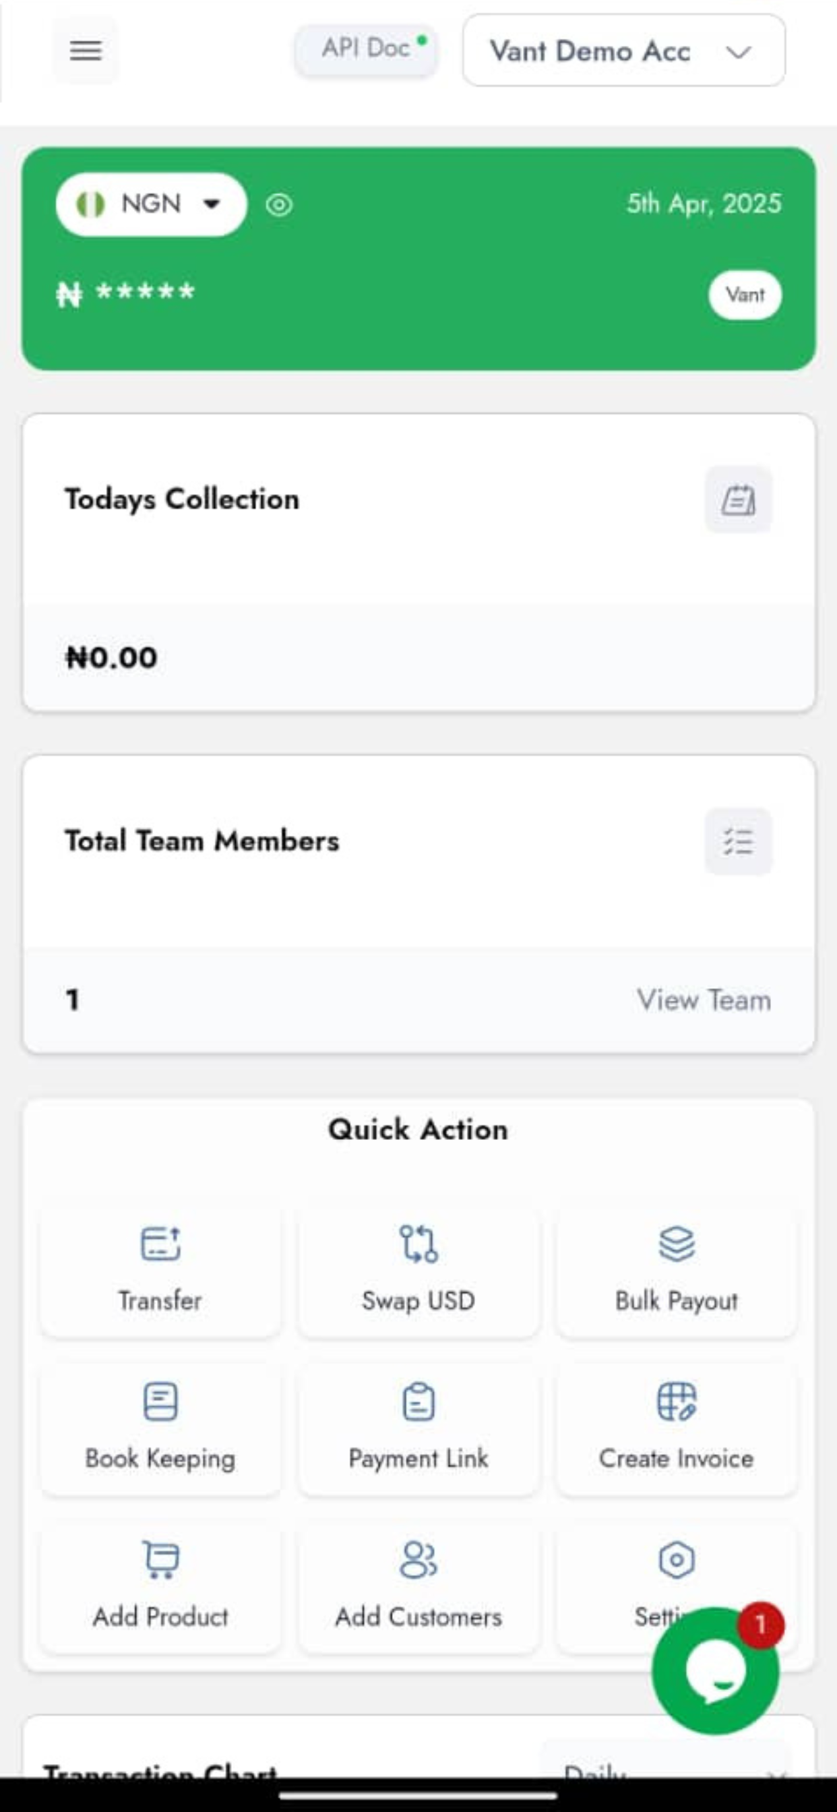Image resolution: width=837 pixels, height=1812 pixels.
Task: Click the hidden Naira balance amount
Action: 125,293
